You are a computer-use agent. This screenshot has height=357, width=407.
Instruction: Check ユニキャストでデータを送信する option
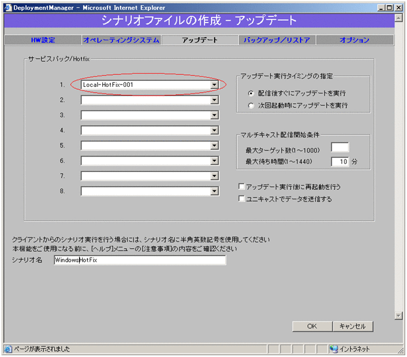tap(241, 199)
